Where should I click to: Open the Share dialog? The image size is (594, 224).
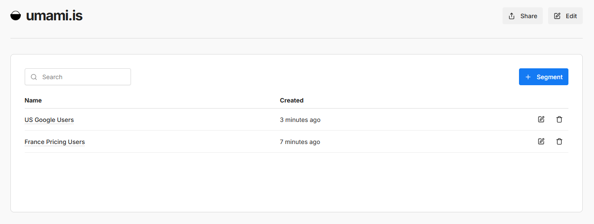pyautogui.click(x=522, y=16)
